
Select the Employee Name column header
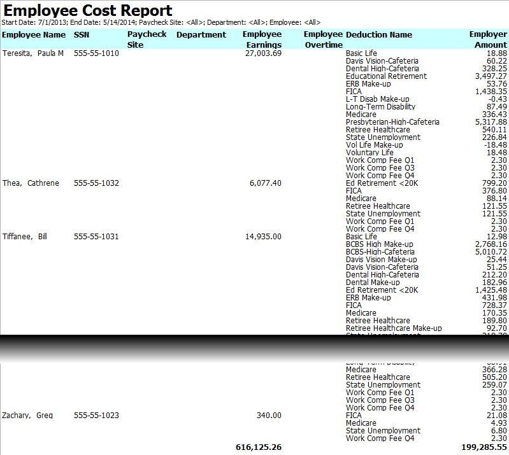(x=34, y=35)
